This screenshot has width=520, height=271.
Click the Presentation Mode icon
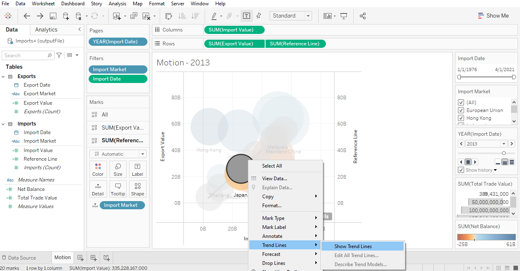pyautogui.click(x=344, y=16)
